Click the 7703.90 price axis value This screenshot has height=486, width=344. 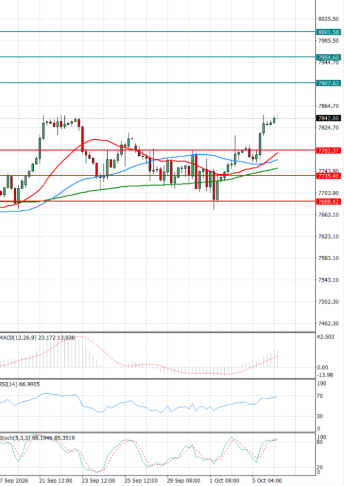click(329, 193)
